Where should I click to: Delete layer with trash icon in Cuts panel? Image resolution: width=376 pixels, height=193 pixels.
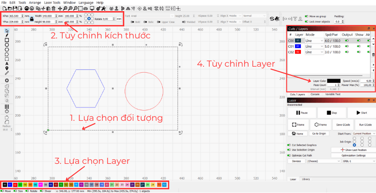373,55
